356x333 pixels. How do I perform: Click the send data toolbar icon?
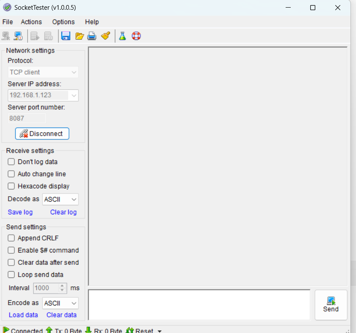click(x=35, y=36)
